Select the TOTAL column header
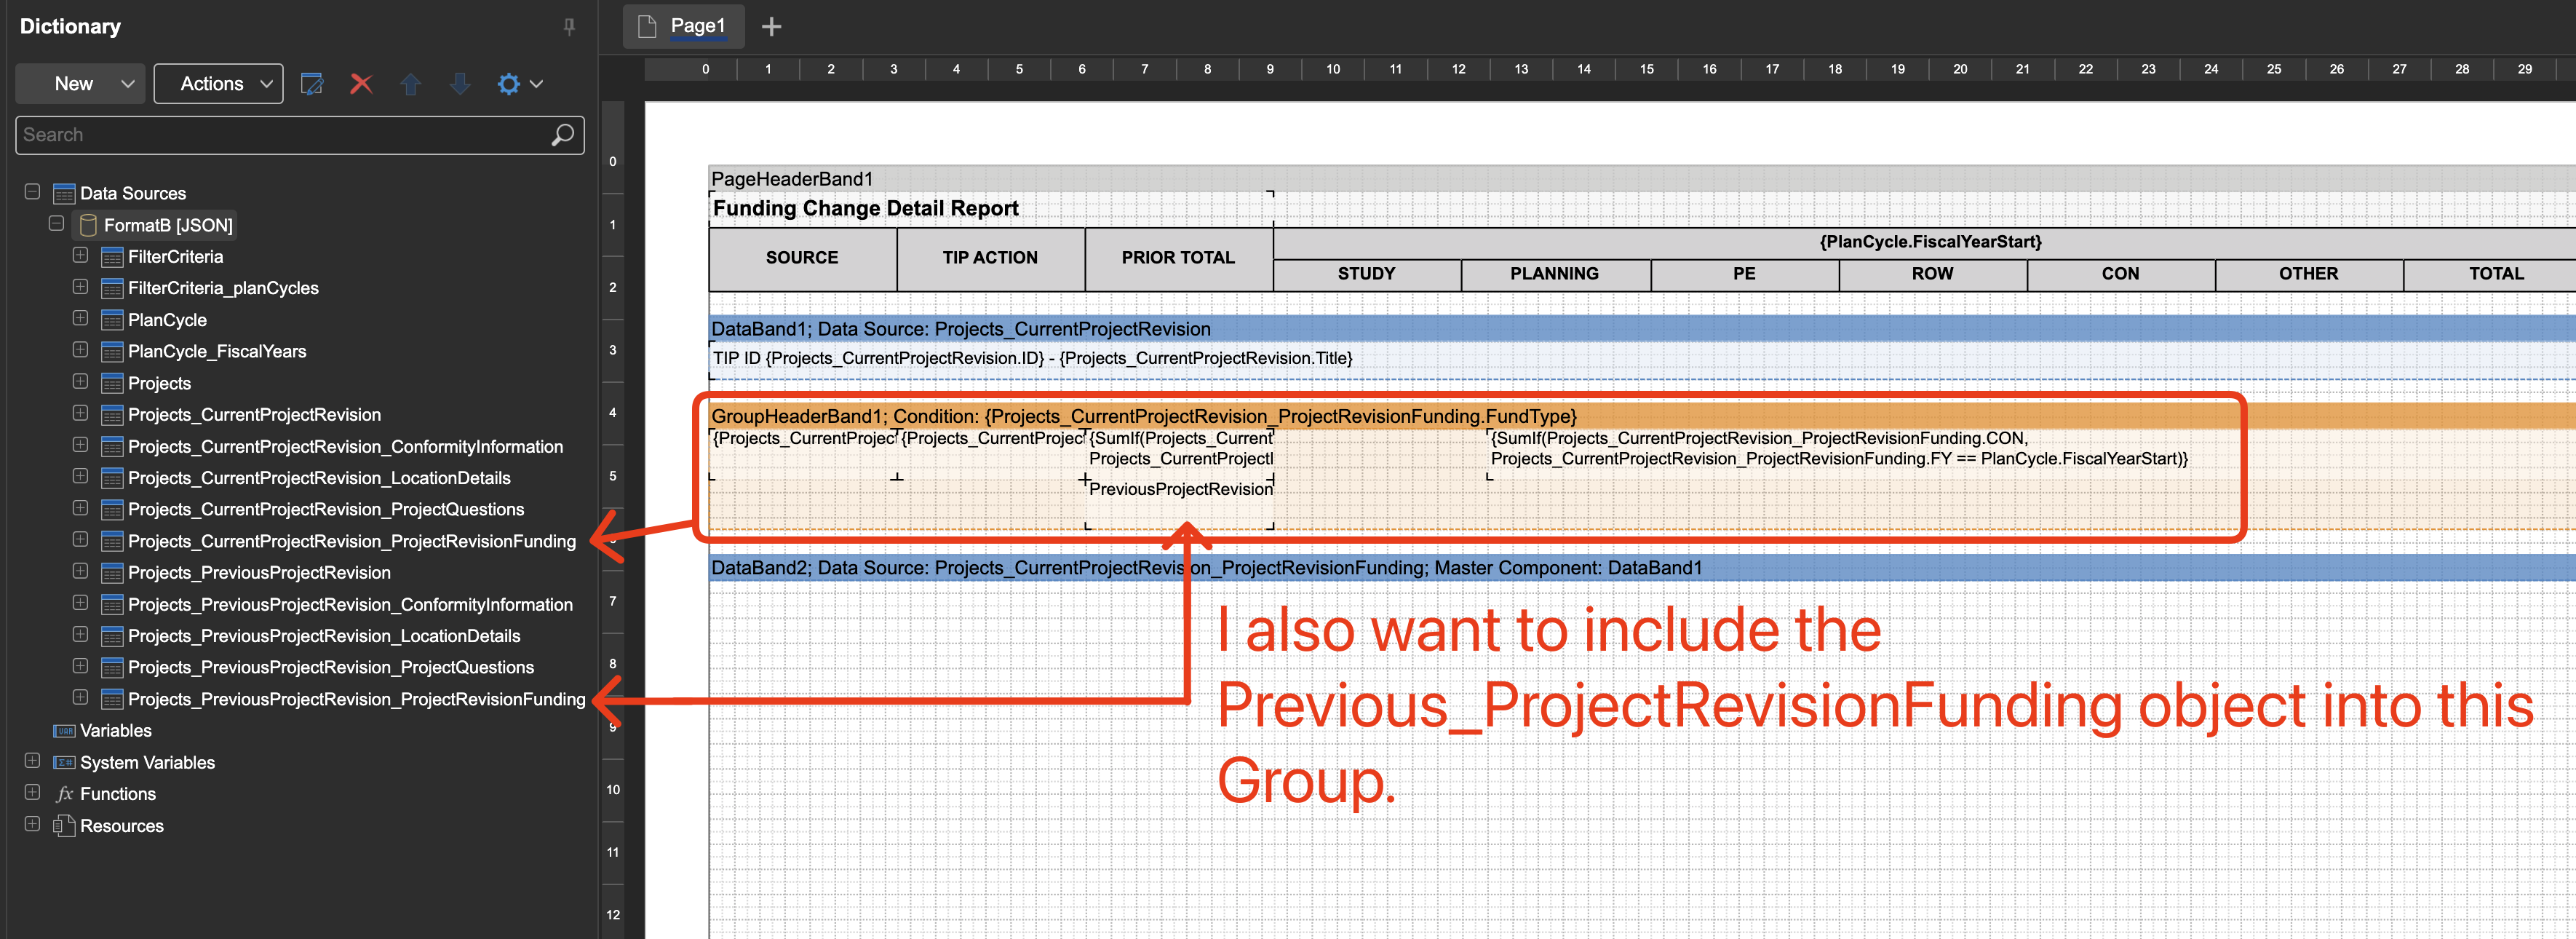The height and width of the screenshot is (939, 2576). click(x=2490, y=274)
